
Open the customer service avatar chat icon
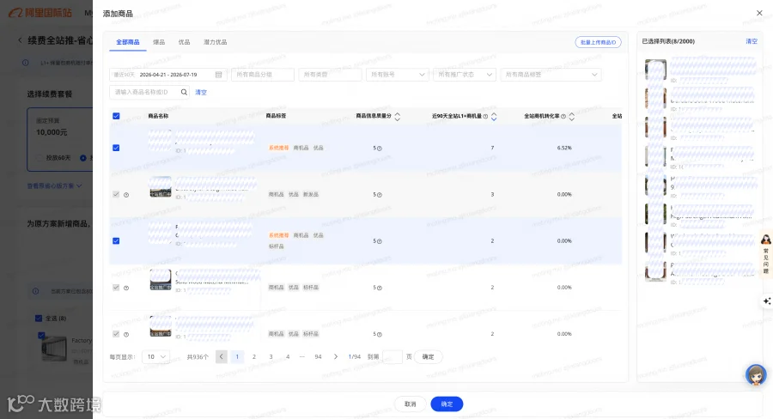click(756, 375)
